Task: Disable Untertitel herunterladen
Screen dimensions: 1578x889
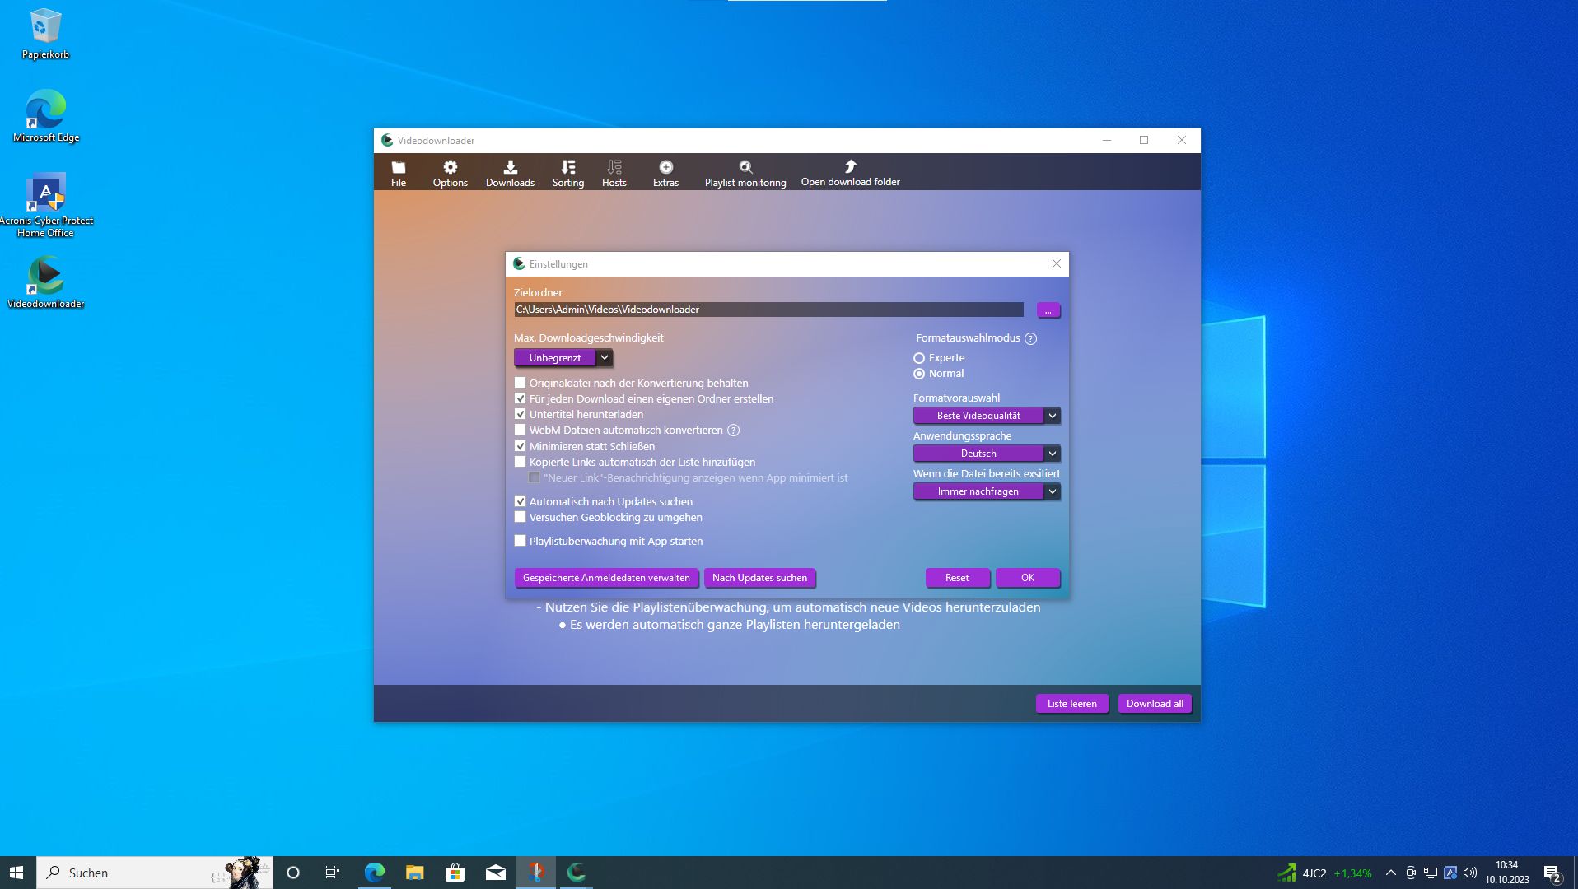Action: pyautogui.click(x=520, y=414)
